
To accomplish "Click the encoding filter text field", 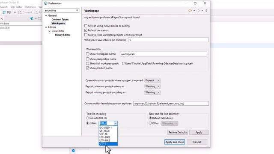I will 60,10.
